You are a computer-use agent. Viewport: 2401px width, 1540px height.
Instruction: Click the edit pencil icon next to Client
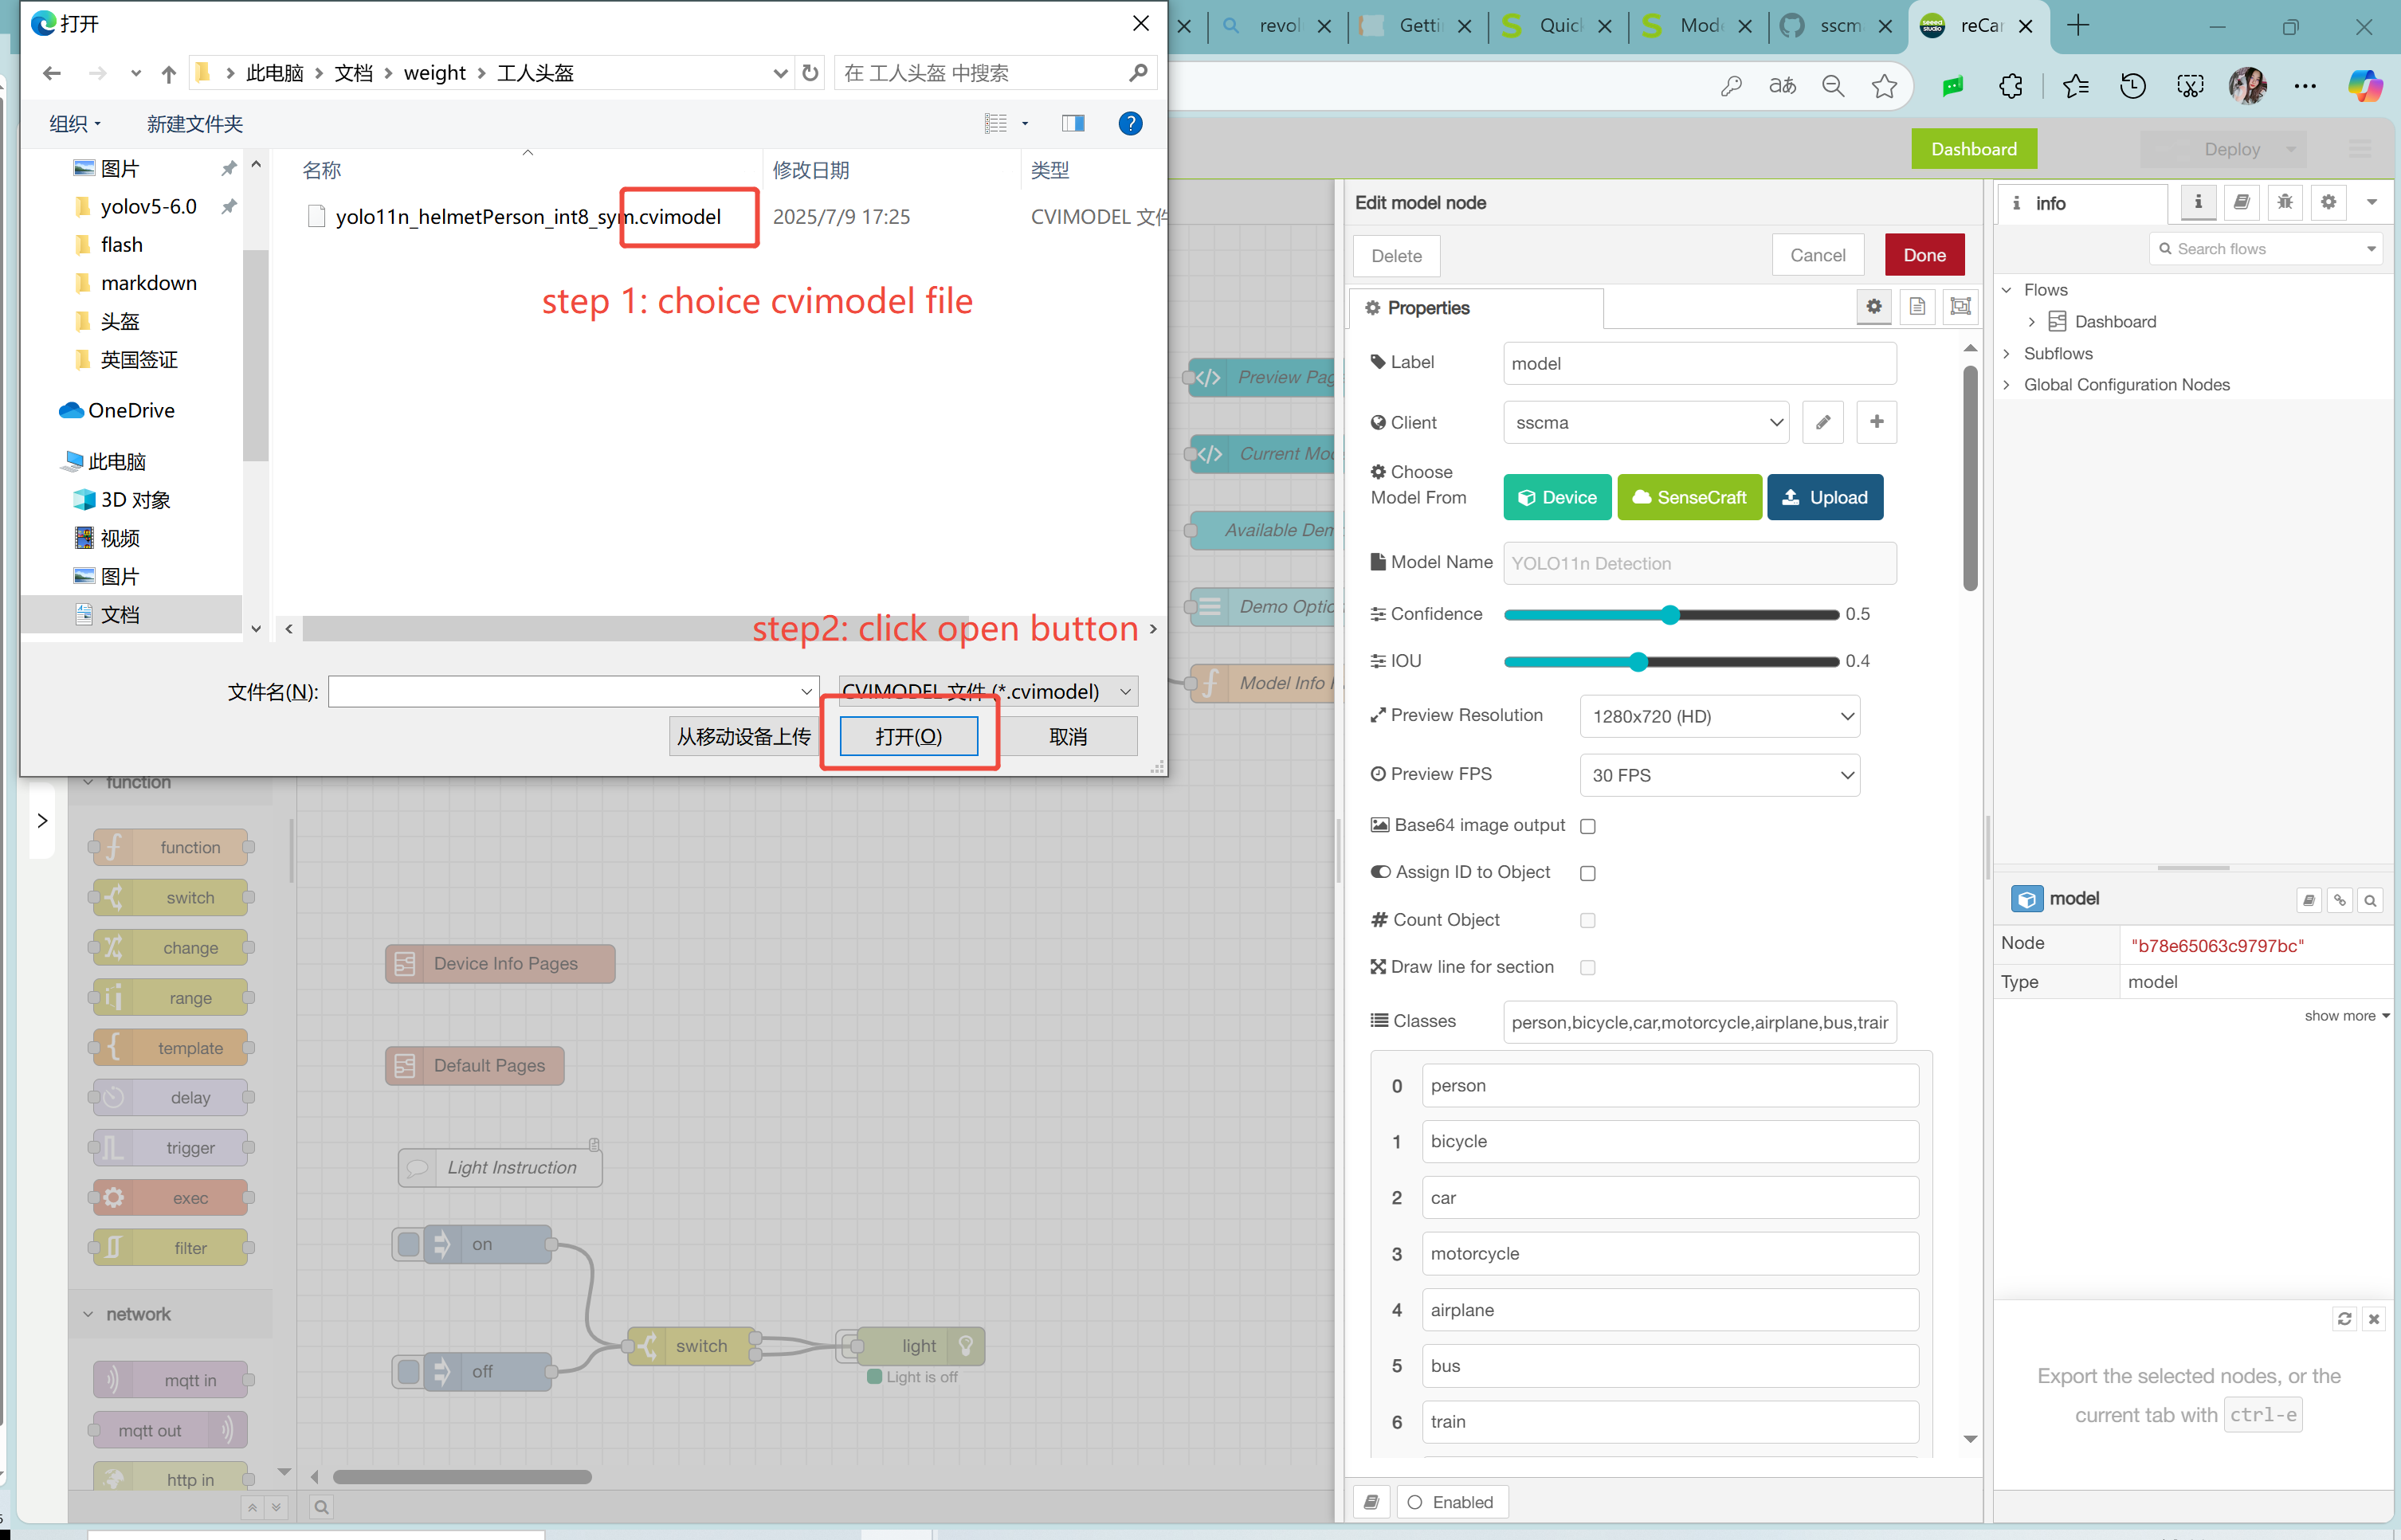[1822, 422]
